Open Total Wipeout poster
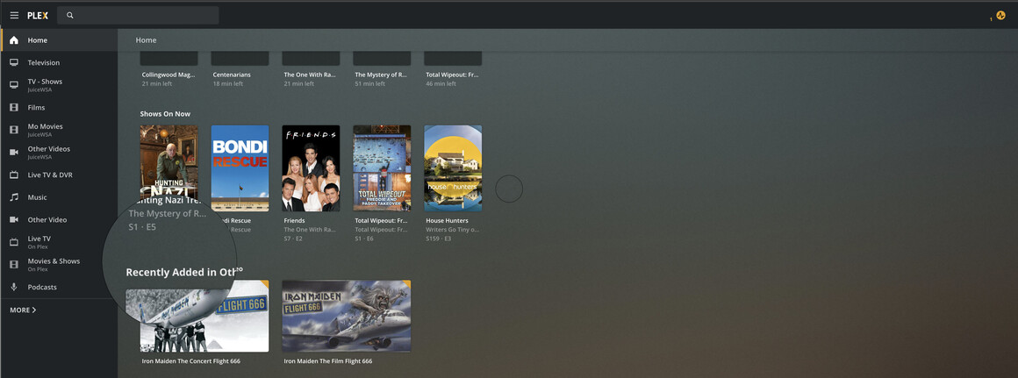Image resolution: width=1018 pixels, height=378 pixels. (x=382, y=168)
